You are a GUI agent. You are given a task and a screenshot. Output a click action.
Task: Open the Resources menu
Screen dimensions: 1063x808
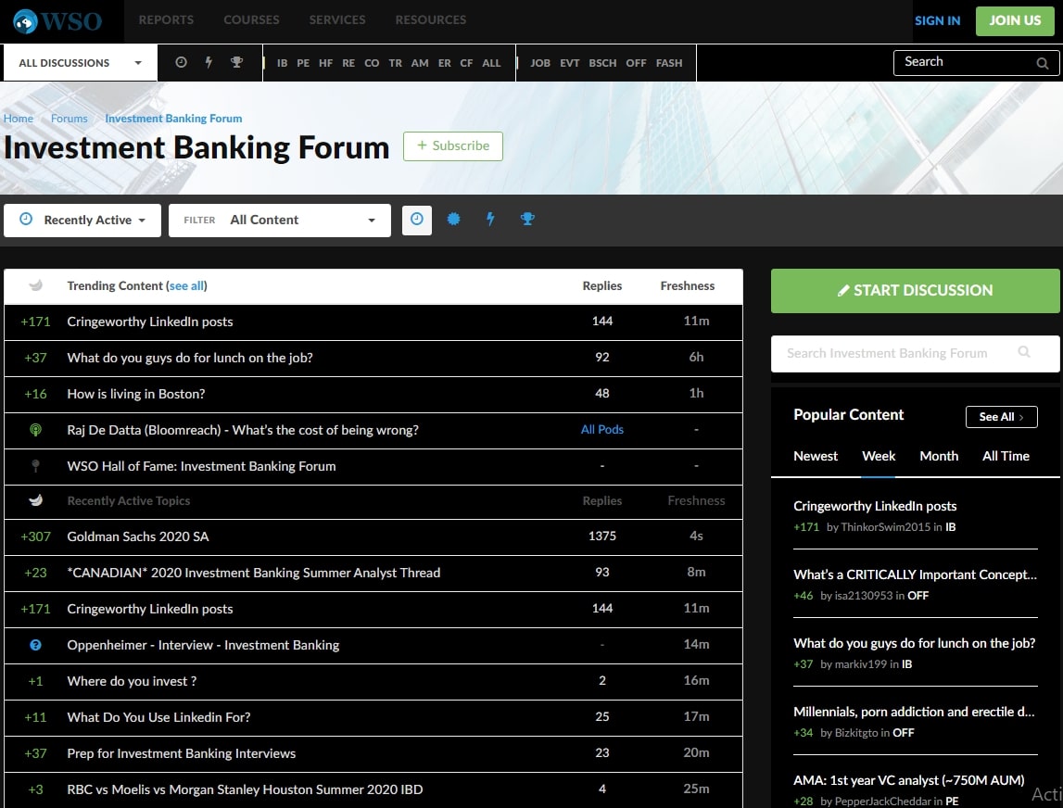(431, 20)
